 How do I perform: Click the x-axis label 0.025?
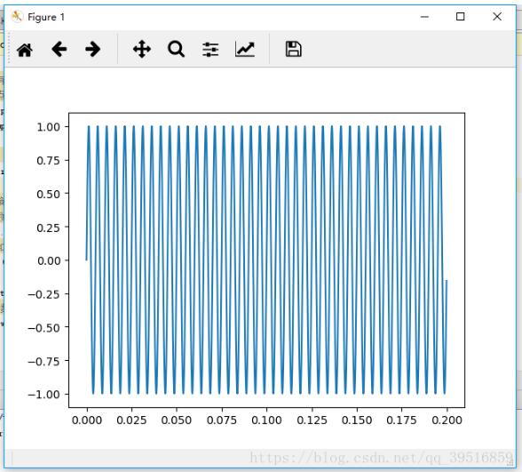(x=131, y=420)
